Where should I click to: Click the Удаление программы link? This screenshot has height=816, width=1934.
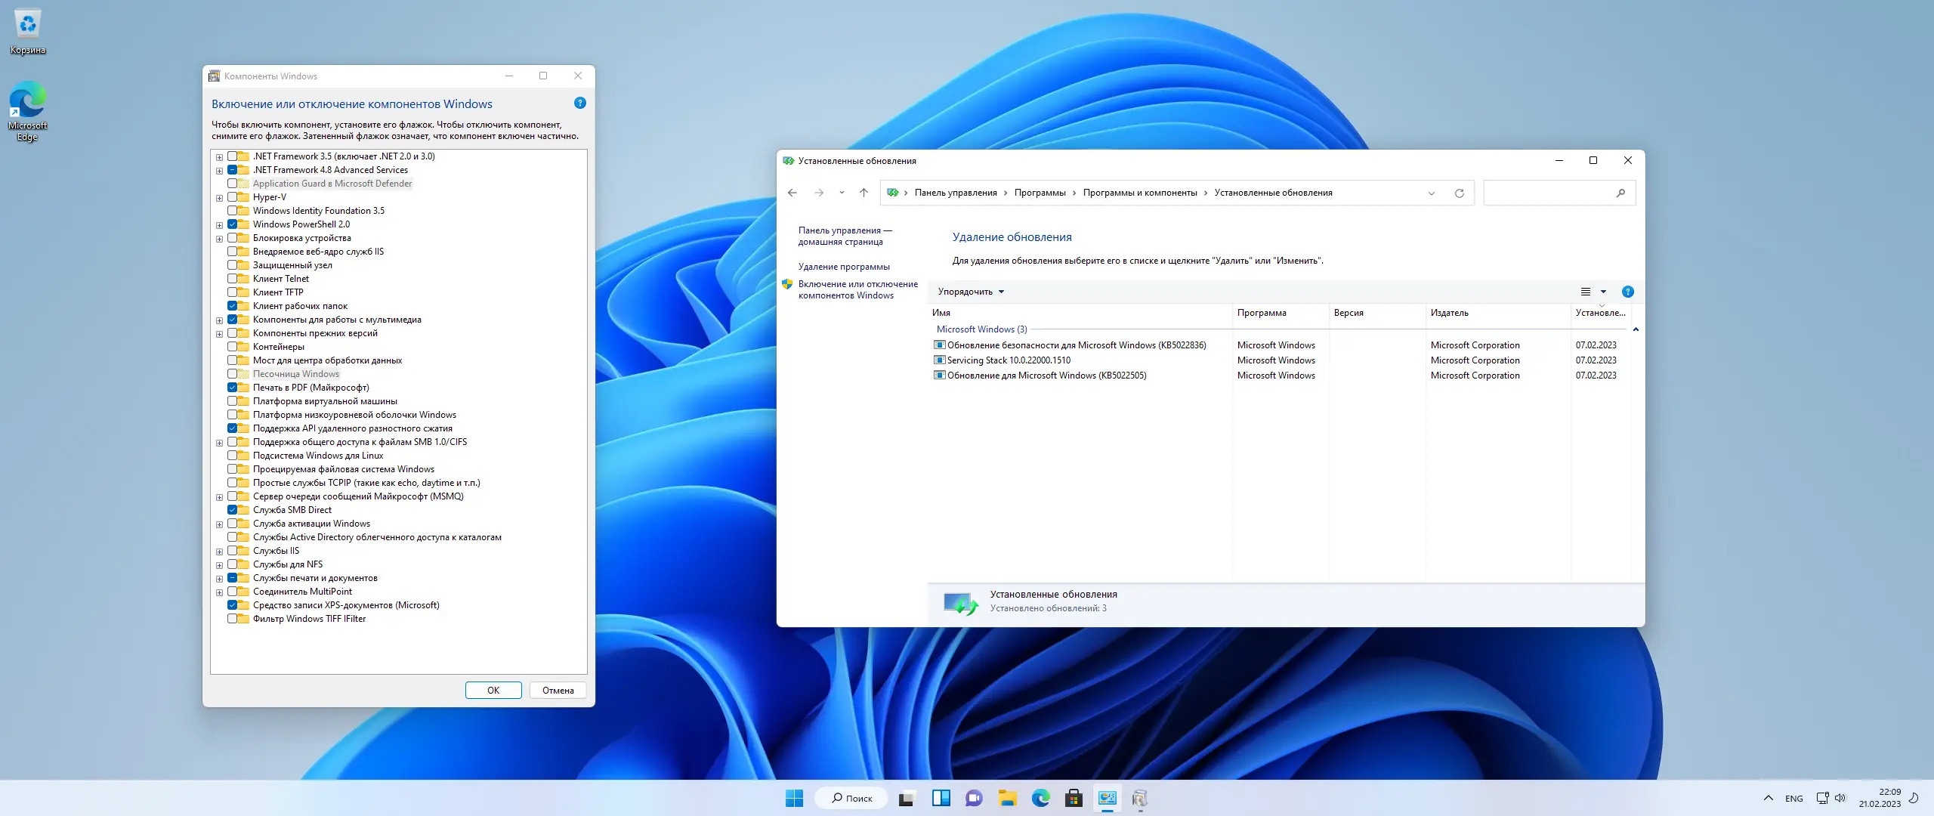(x=844, y=267)
